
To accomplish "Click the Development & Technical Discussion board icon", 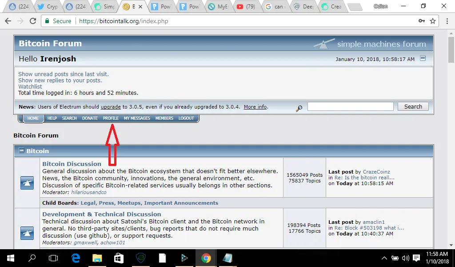I will [27, 233].
